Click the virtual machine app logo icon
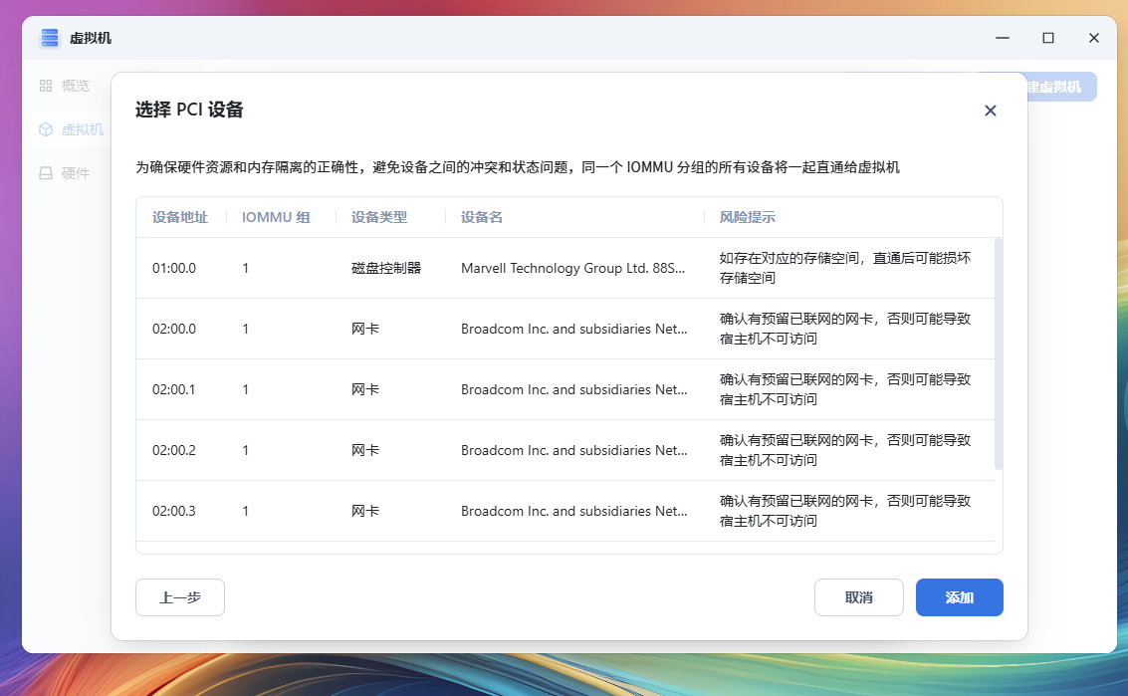 point(50,38)
